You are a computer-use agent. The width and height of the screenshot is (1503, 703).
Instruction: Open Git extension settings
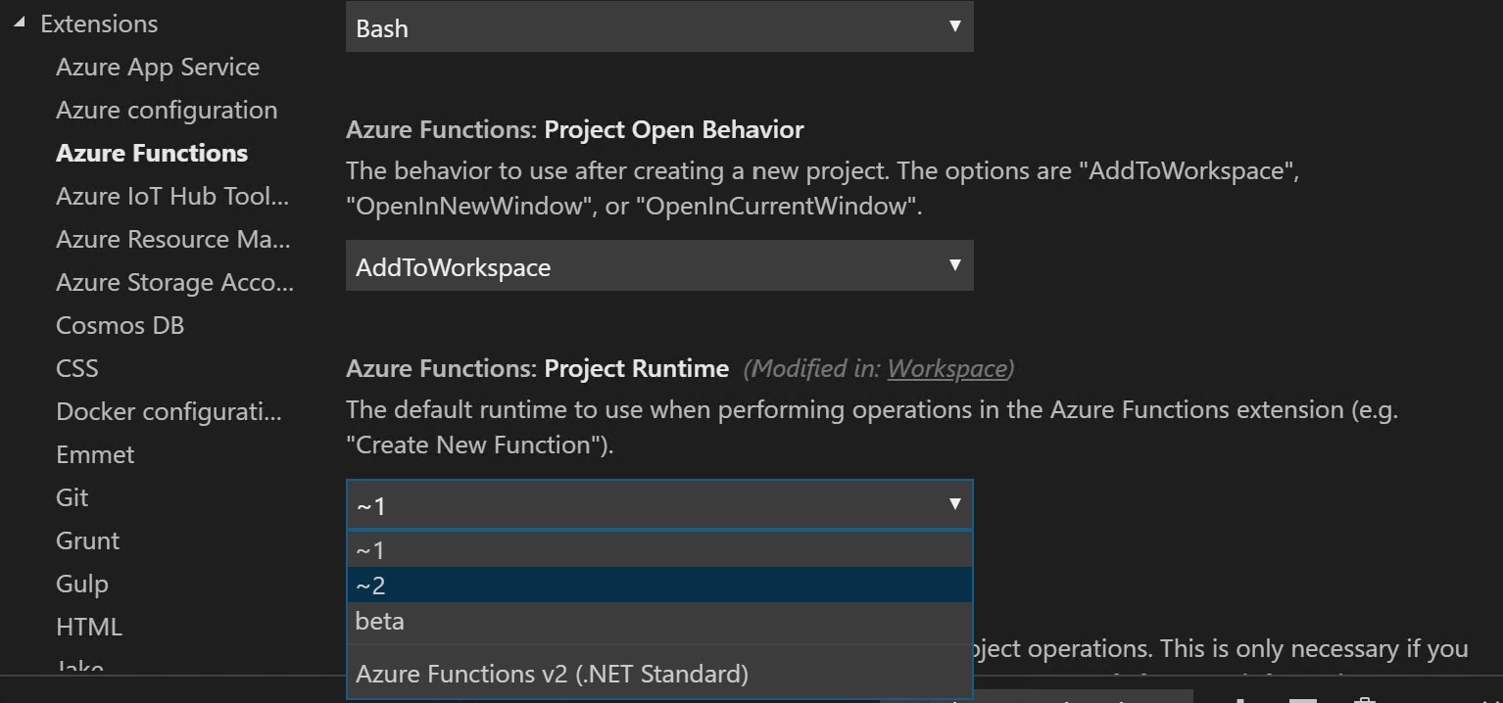[x=72, y=497]
